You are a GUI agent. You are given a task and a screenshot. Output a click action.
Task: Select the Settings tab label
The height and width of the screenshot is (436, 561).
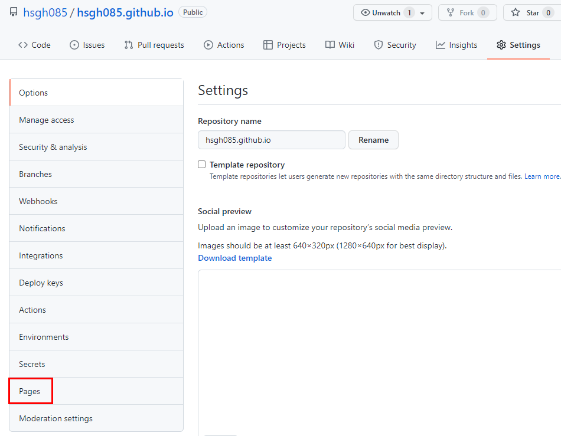click(x=525, y=45)
